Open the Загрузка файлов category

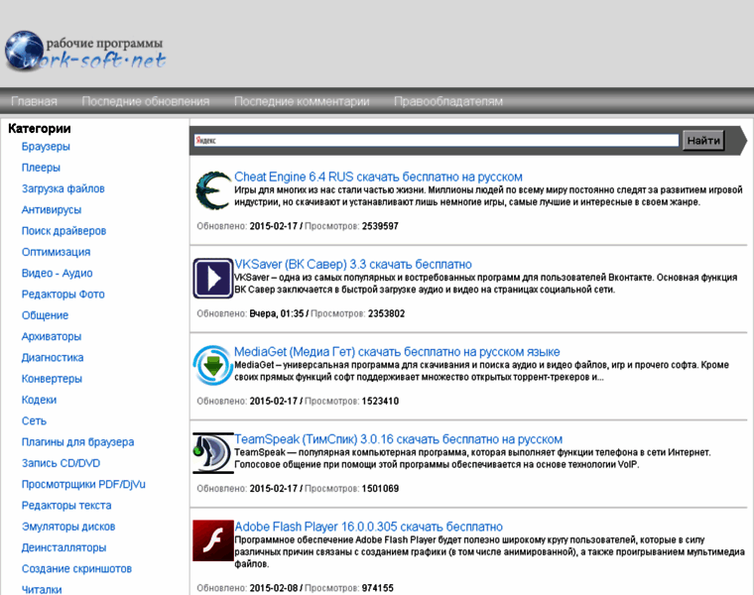(63, 188)
